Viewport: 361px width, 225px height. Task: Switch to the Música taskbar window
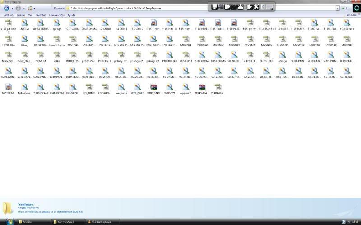[33, 222]
